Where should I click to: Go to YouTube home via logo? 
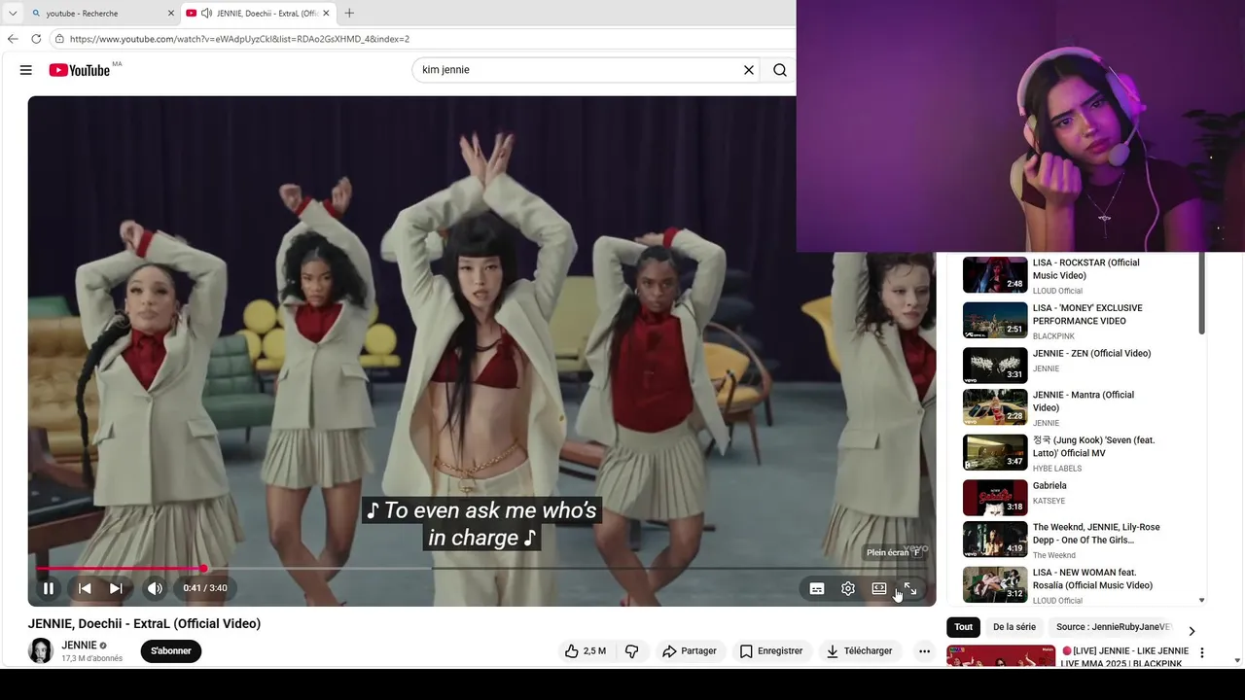[x=80, y=70]
